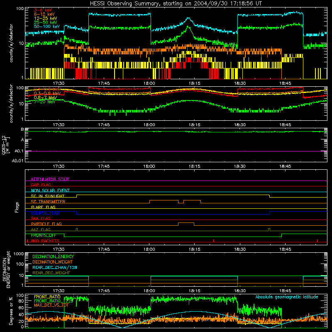
Task: Select the orange 6-12 keV legend label
Action: tap(44, 14)
